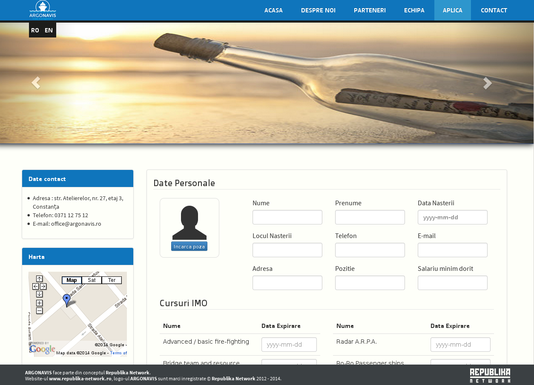Zoom out on the map
The height and width of the screenshot is (385, 534).
(x=39, y=310)
